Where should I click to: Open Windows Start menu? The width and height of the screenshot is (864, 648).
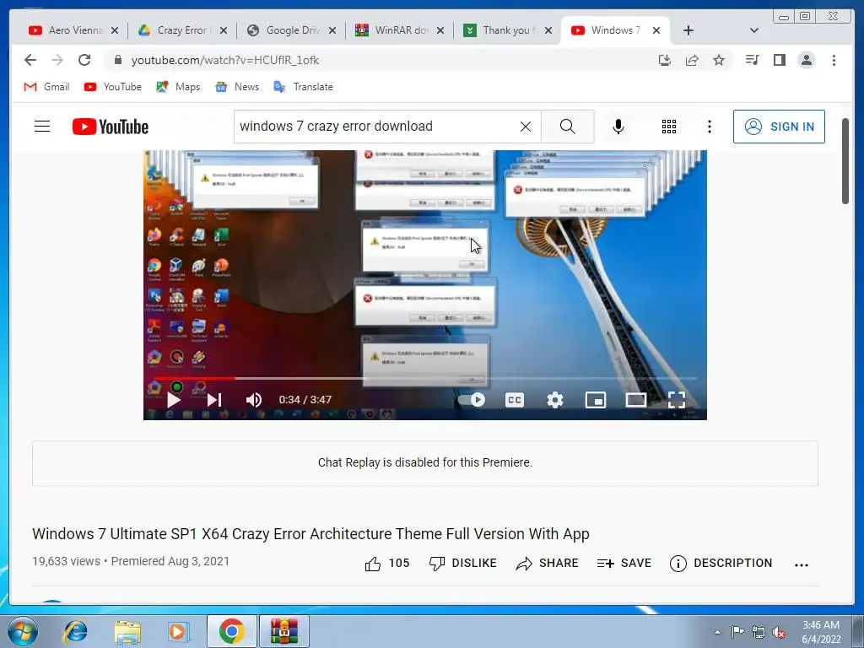pyautogui.click(x=22, y=631)
